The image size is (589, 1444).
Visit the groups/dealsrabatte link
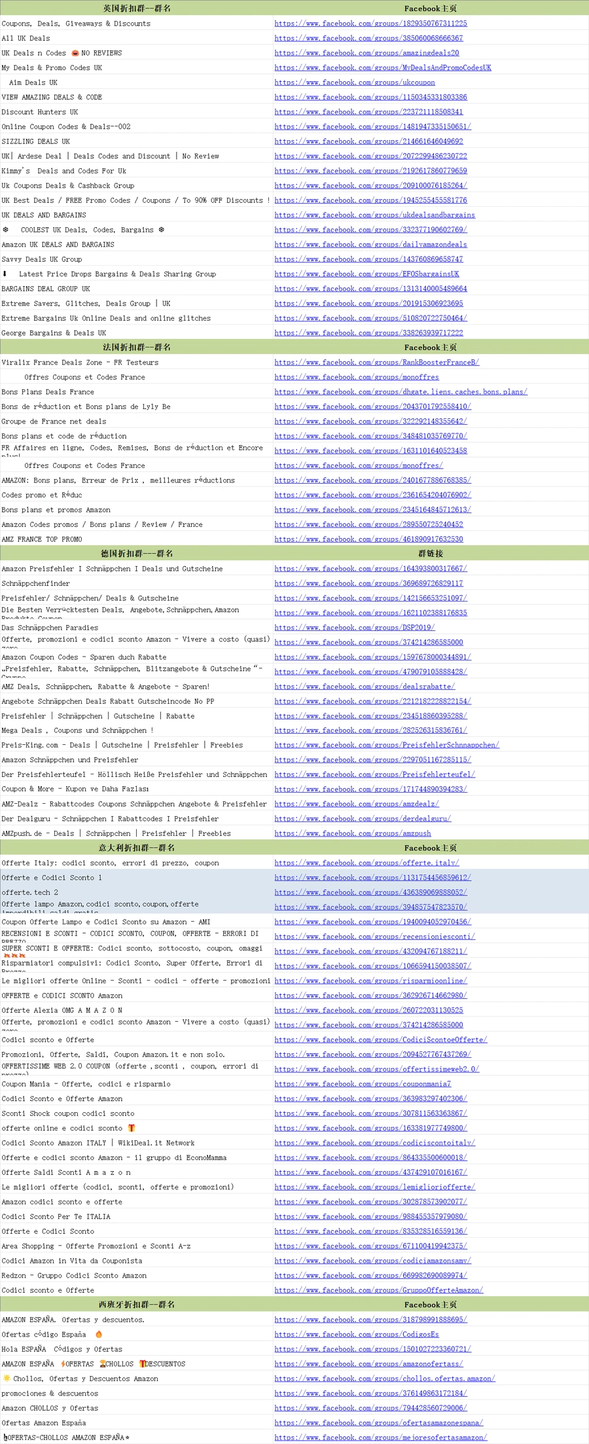365,687
